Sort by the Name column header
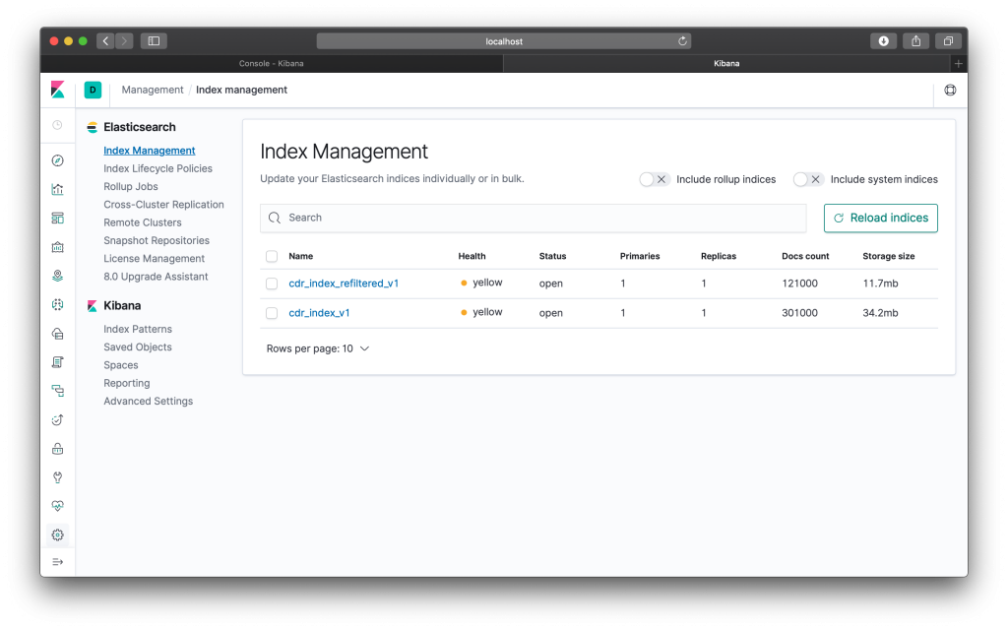The image size is (1008, 630). [301, 257]
